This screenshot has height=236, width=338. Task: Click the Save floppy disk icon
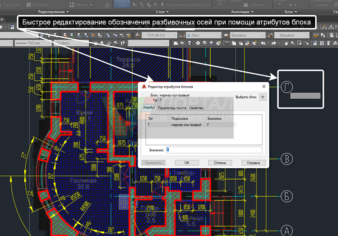tap(189, 43)
